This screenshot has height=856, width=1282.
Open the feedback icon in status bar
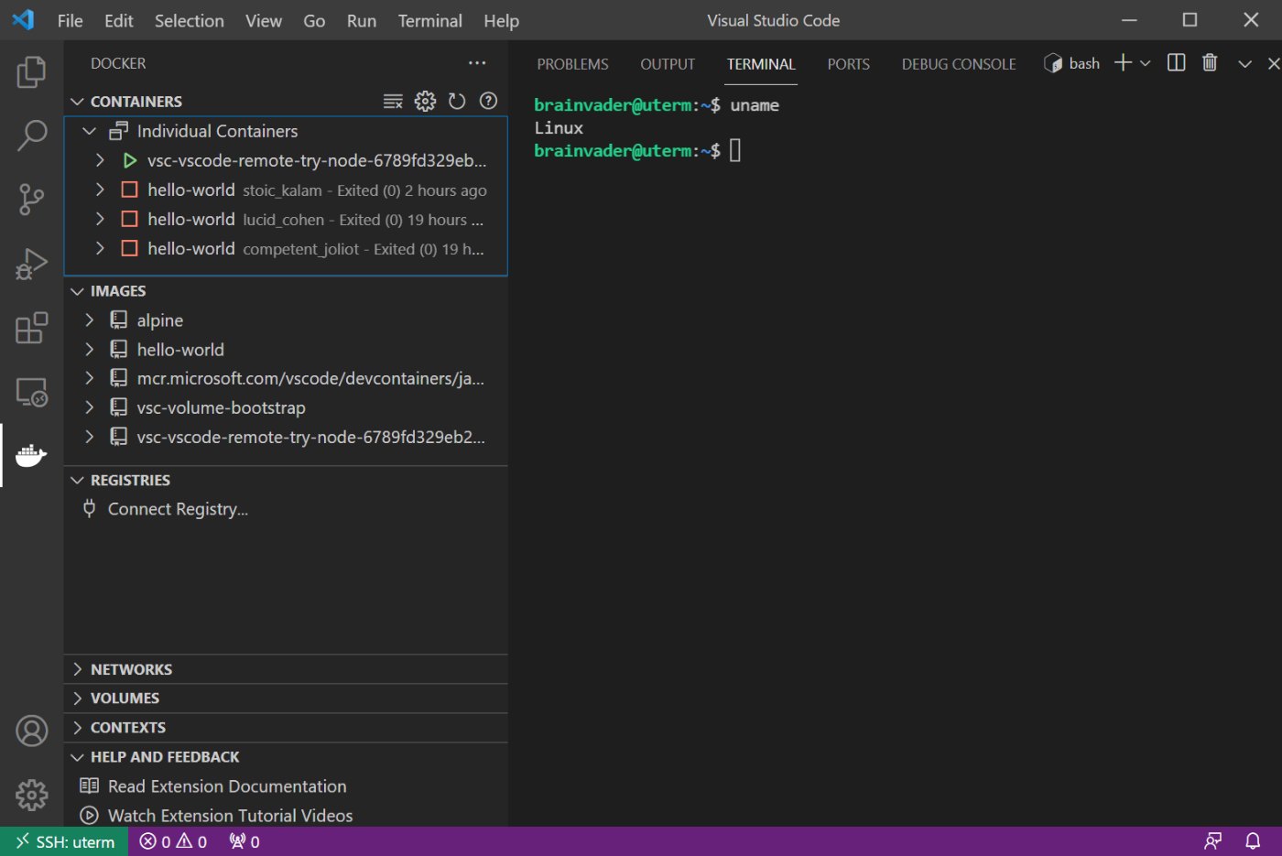(1213, 841)
